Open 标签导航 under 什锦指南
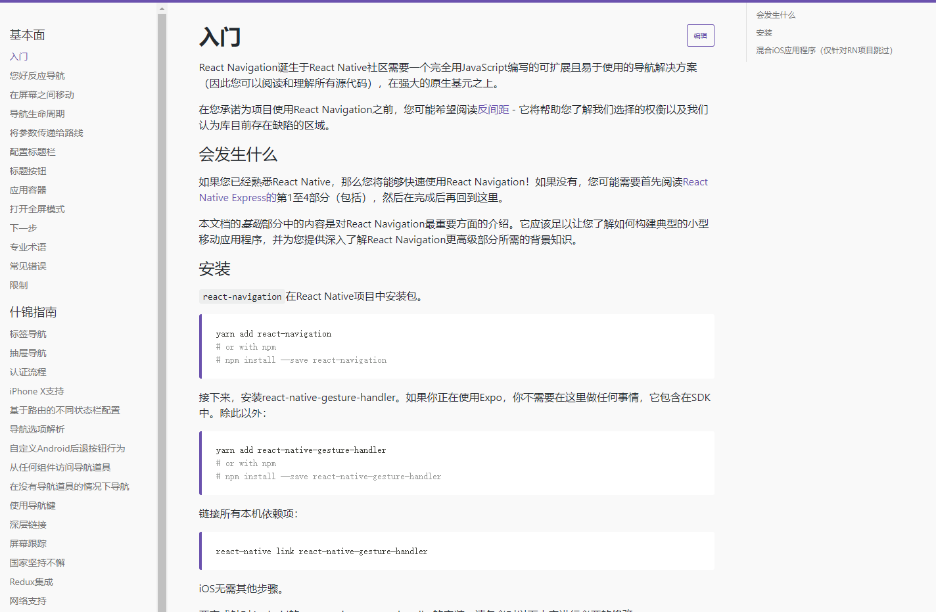 pyautogui.click(x=28, y=333)
